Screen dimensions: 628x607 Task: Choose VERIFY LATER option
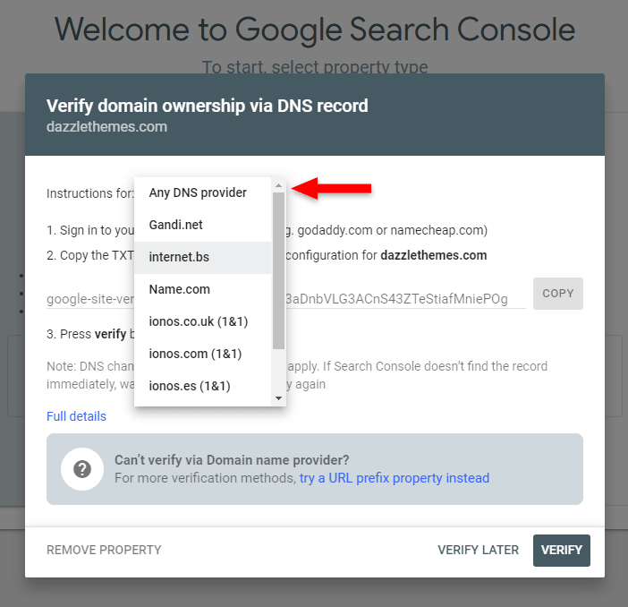479,550
